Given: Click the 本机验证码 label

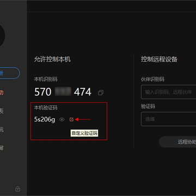Looking at the screenshot, I should pos(46,108).
